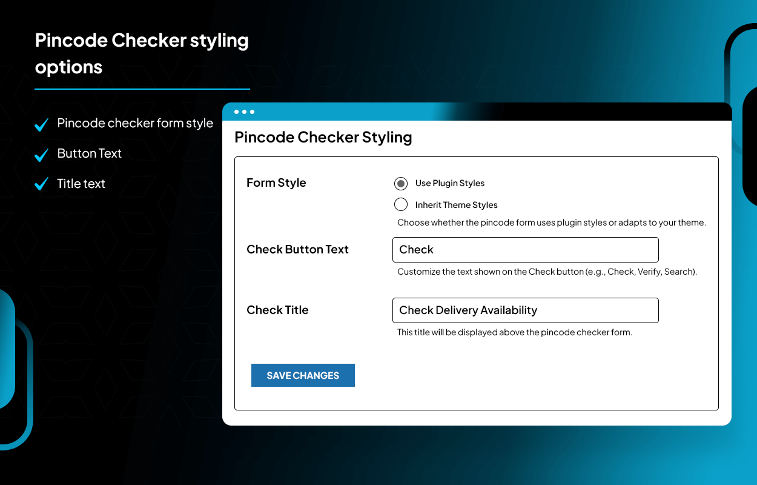Click the three dots in the window title bar

[x=244, y=112]
